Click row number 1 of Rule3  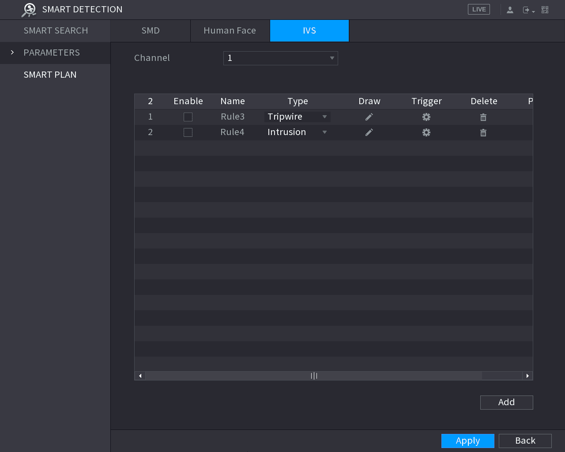[151, 117]
